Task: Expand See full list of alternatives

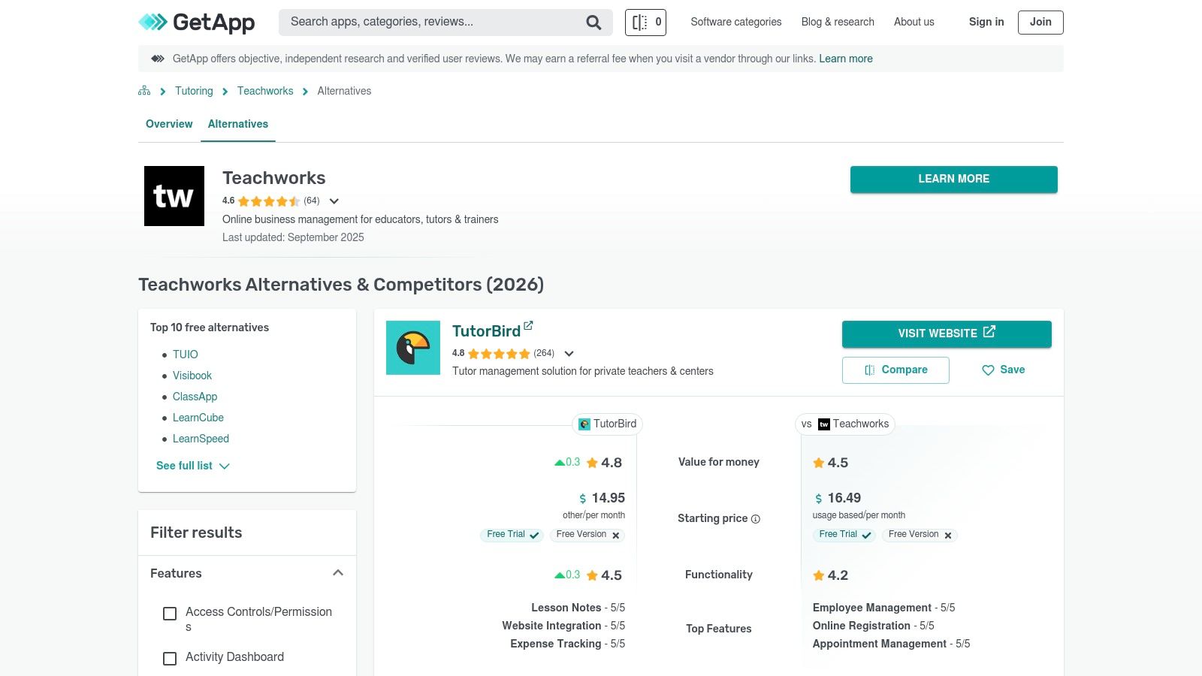Action: tap(192, 466)
